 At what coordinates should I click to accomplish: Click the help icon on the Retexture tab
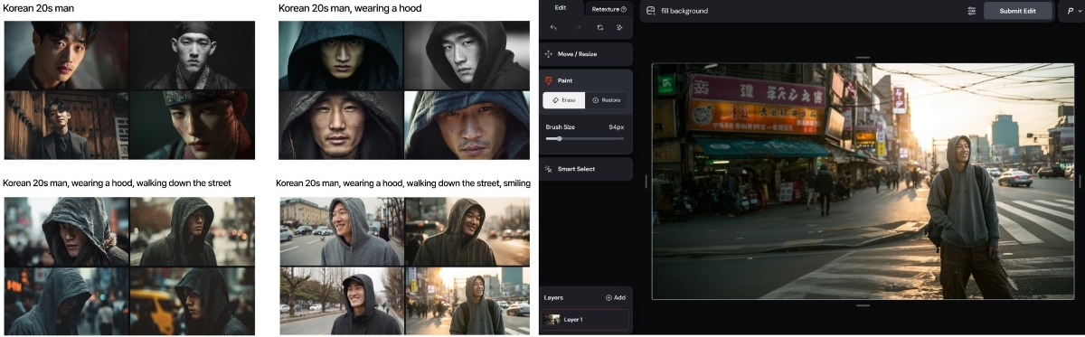coord(624,9)
